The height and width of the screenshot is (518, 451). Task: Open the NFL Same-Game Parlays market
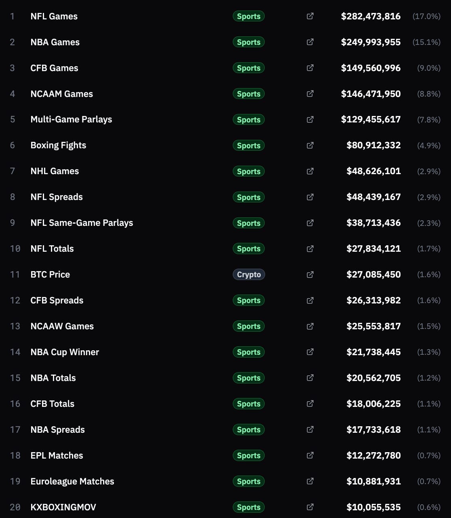(82, 223)
